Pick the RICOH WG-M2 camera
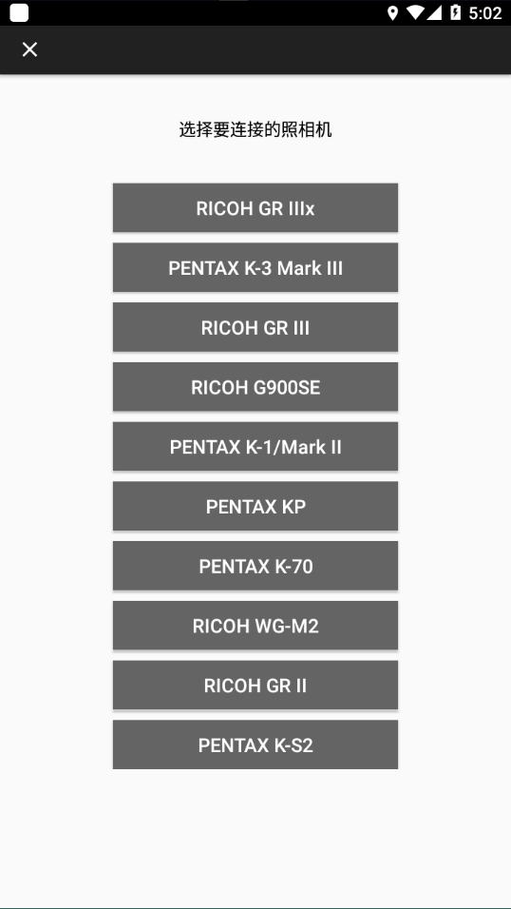511x909 pixels. coord(255,626)
